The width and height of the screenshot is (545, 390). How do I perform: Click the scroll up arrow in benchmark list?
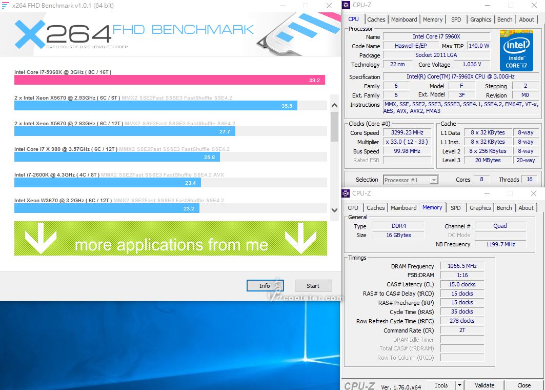coord(334,105)
